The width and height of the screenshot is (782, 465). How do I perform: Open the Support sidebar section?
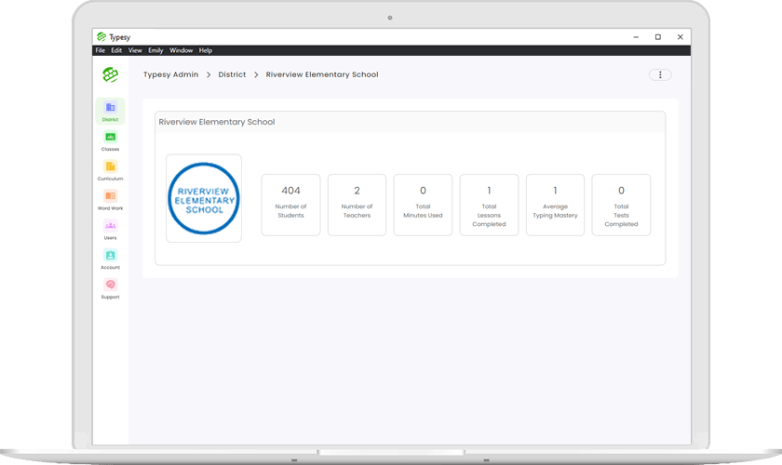[x=110, y=288]
